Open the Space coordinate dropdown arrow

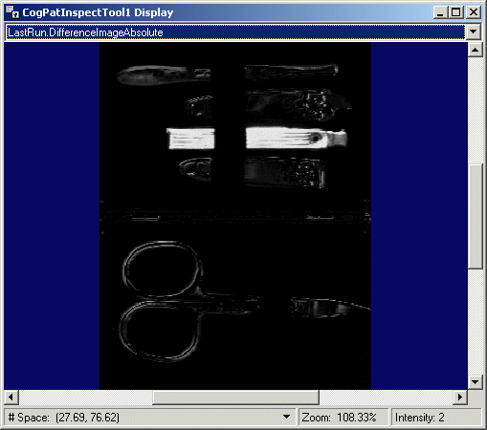click(x=286, y=417)
